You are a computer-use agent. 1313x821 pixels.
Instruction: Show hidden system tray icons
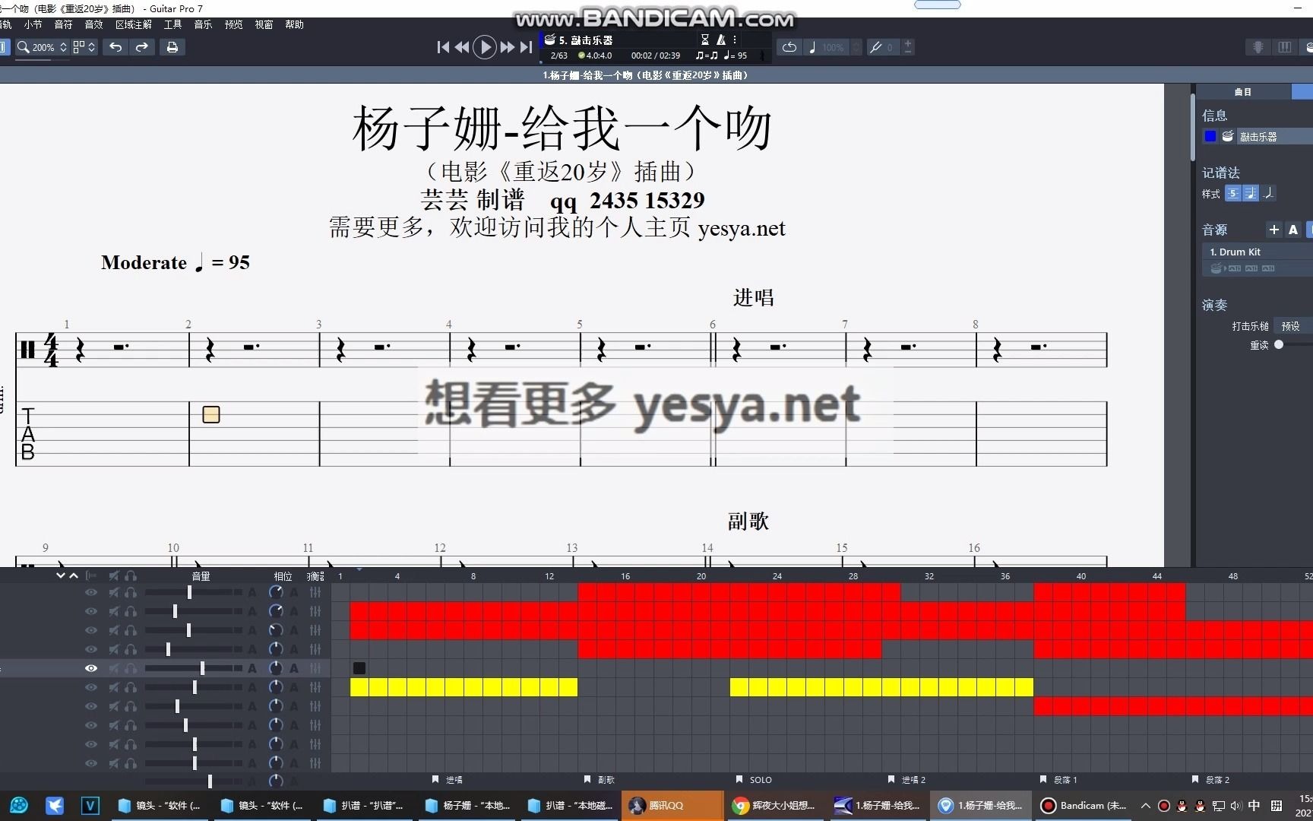(x=1146, y=806)
